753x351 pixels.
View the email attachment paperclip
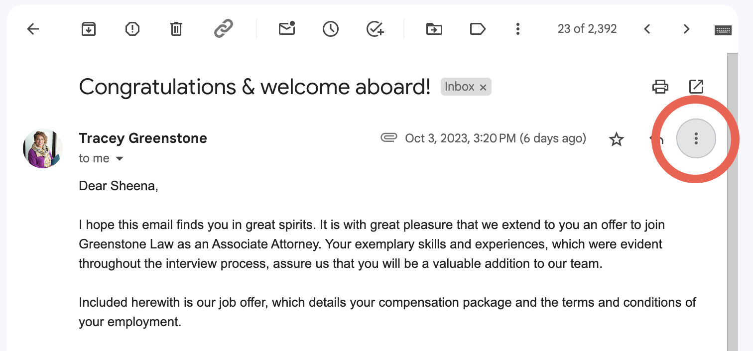click(388, 138)
